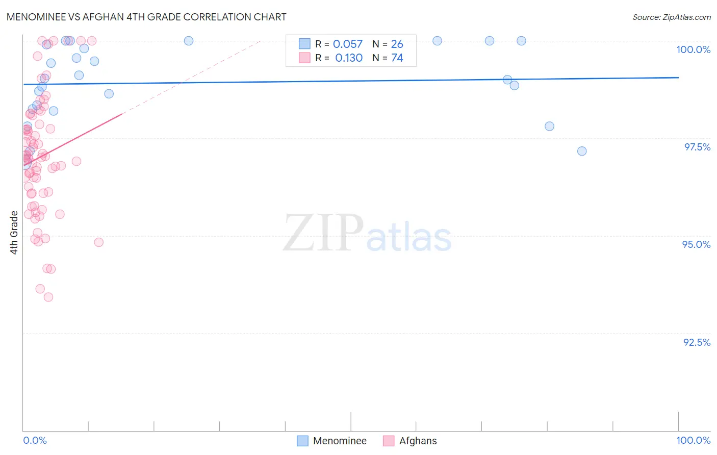Select the 100.0% y-axis label
717x455 pixels.
[694, 49]
